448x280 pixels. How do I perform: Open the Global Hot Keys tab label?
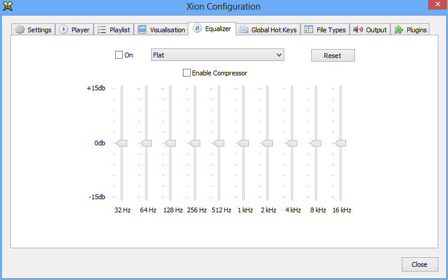tap(274, 30)
